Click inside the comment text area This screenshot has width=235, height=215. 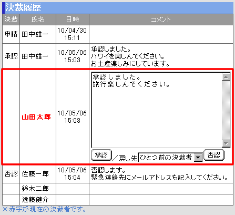[x=157, y=110]
